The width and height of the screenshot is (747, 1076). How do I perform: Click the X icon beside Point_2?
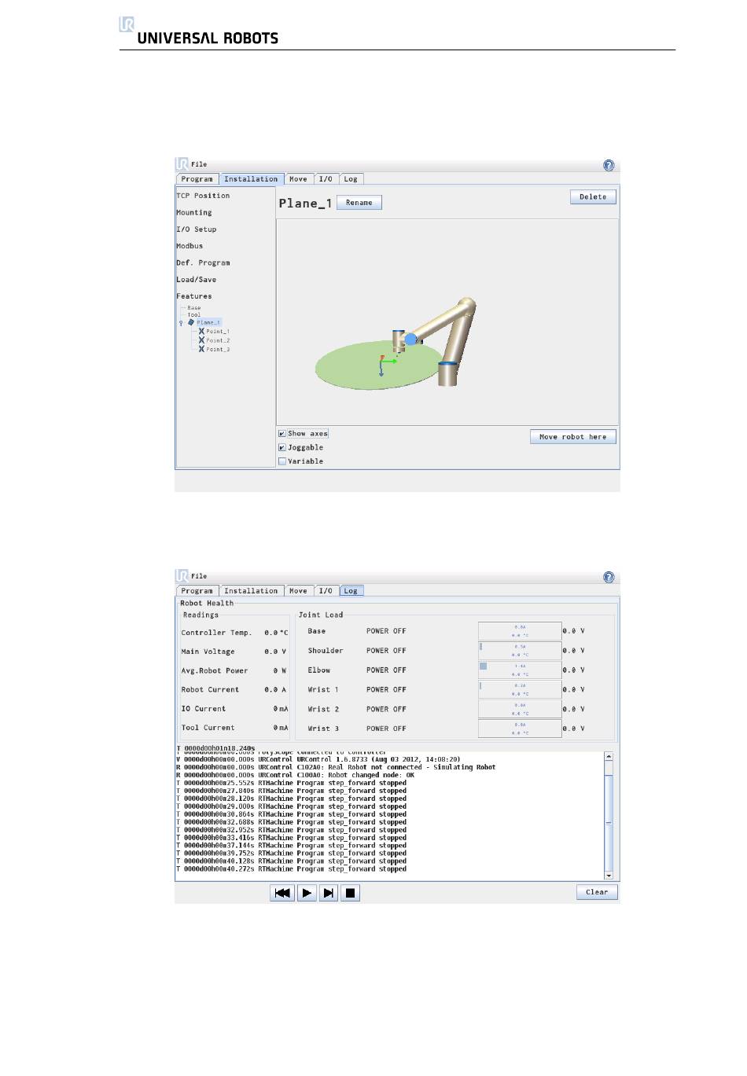201,340
